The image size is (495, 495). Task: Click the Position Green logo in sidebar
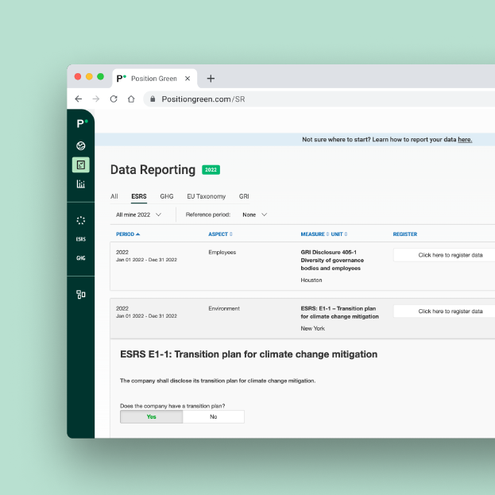pos(80,124)
